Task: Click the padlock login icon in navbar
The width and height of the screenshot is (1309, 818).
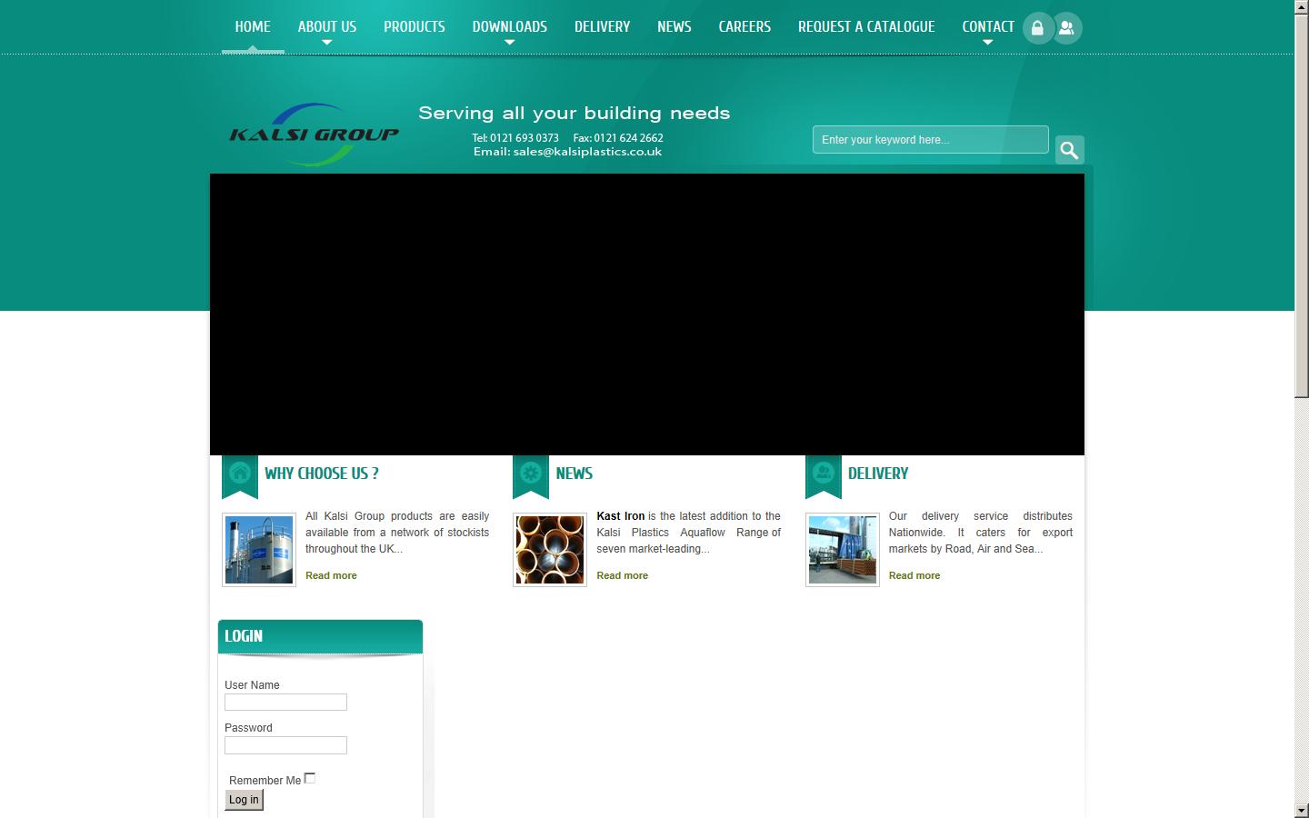Action: point(1037,27)
